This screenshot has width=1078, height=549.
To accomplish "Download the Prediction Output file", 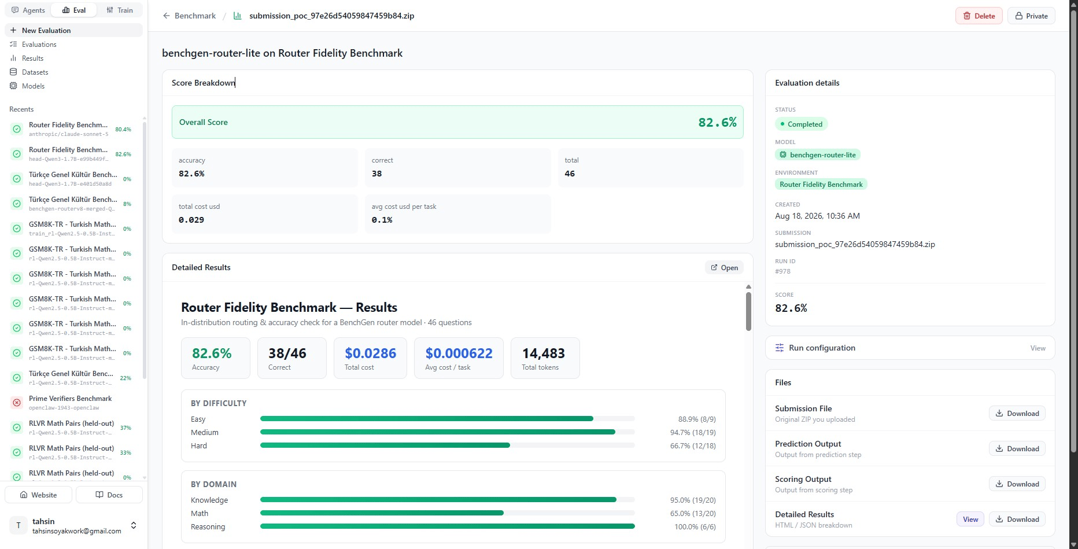I will pos(1017,448).
